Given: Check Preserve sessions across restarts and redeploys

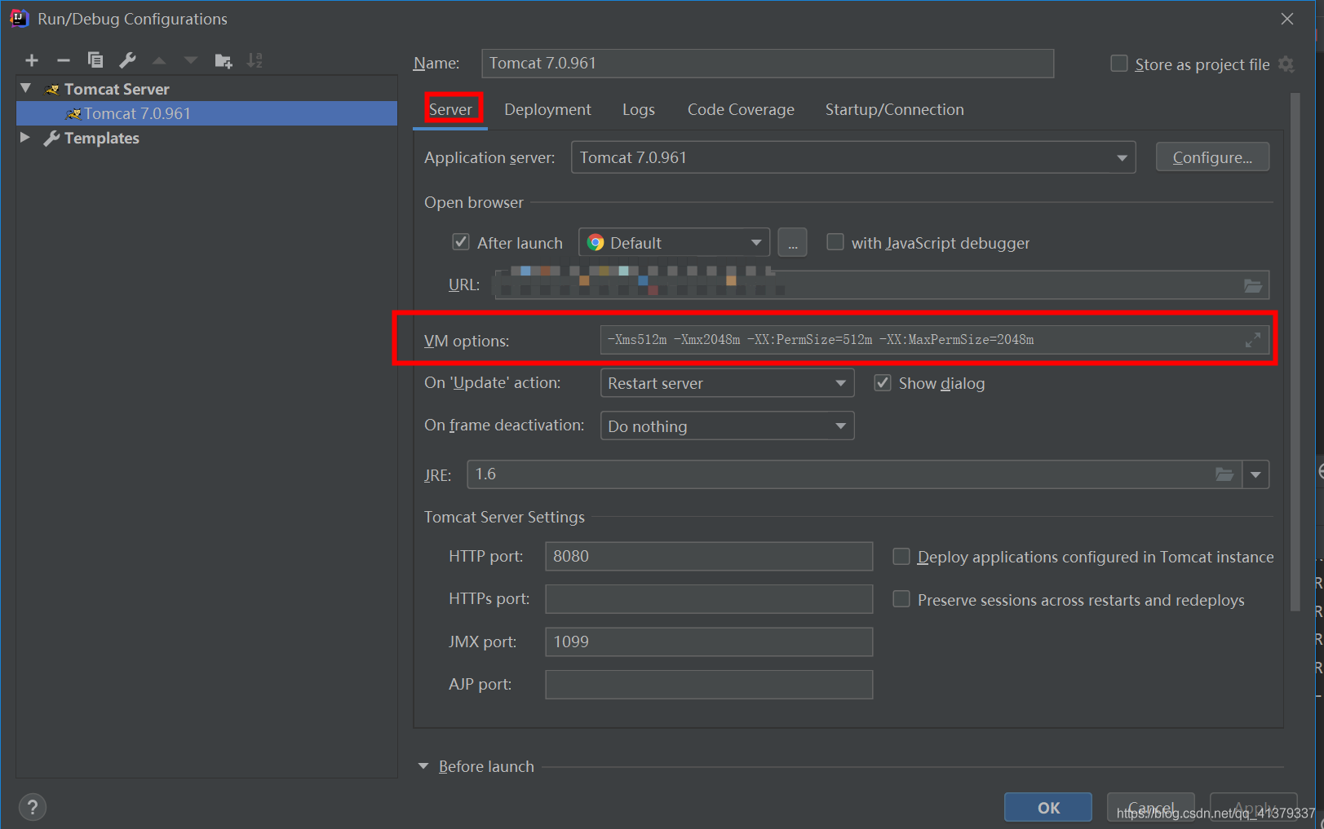Looking at the screenshot, I should pos(901,599).
